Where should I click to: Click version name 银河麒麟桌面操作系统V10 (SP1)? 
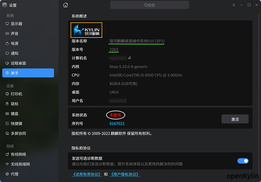[x=137, y=41]
